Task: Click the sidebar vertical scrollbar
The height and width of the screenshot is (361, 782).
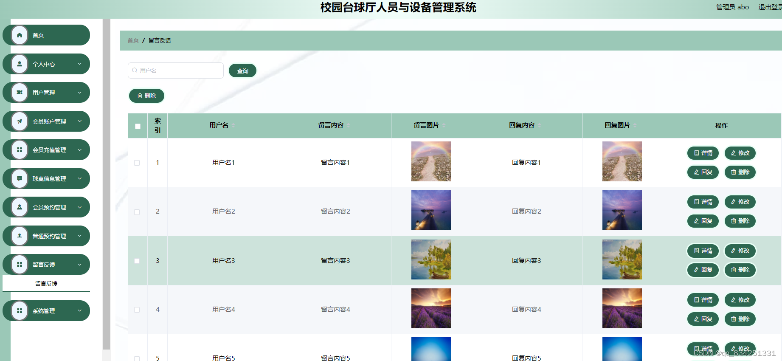Action: 106,184
